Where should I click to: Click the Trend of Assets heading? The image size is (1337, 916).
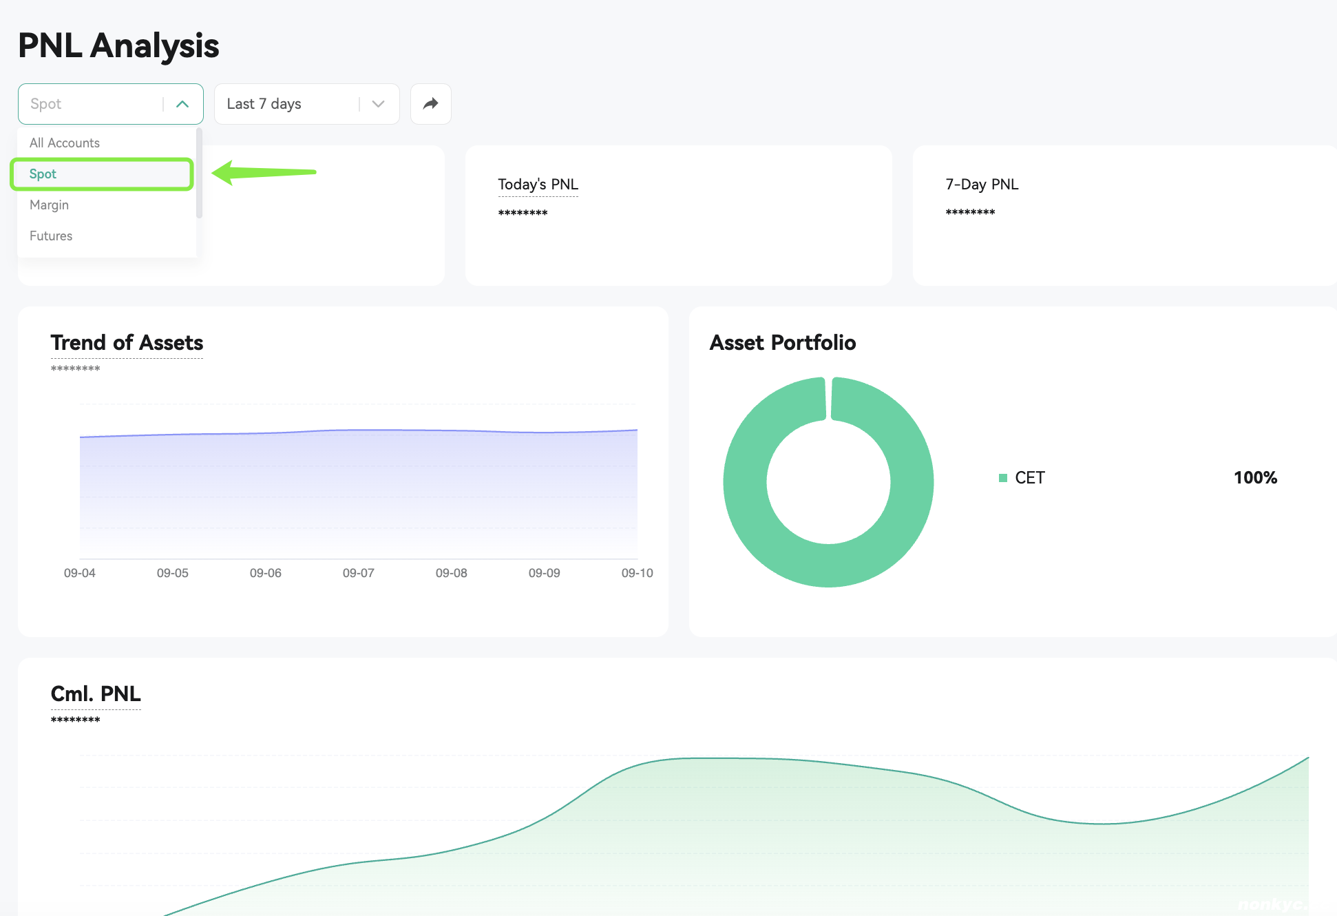[127, 342]
